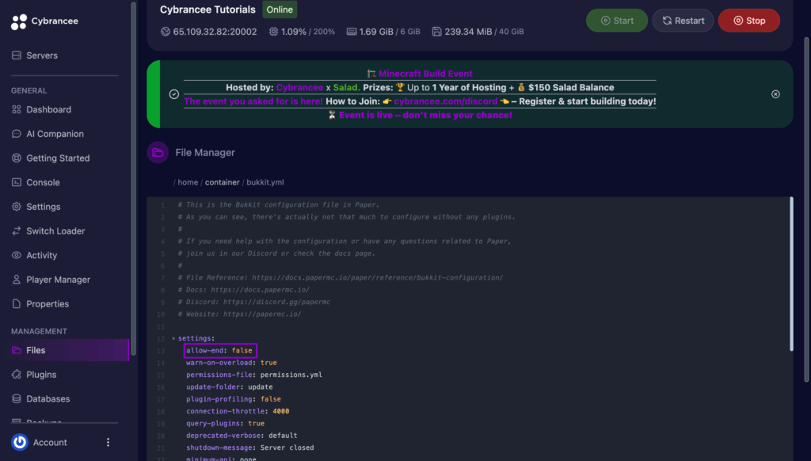
Task: Click the Activity eye icon
Action: (x=17, y=256)
